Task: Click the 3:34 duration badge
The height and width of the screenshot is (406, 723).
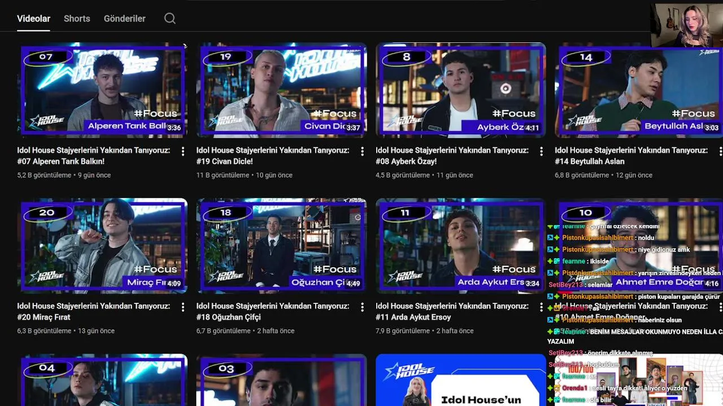Action: tap(532, 284)
